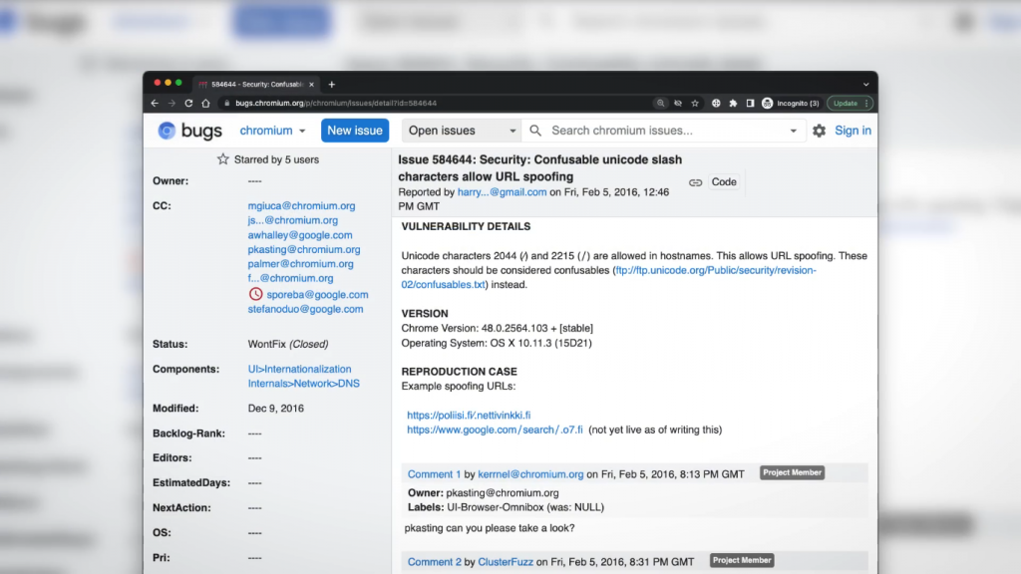Click the search magnifier icon
Viewport: 1021px width, 574px height.
point(535,131)
